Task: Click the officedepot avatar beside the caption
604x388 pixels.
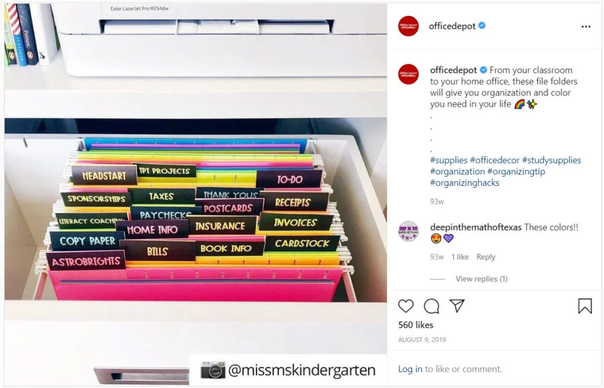Action: [408, 74]
